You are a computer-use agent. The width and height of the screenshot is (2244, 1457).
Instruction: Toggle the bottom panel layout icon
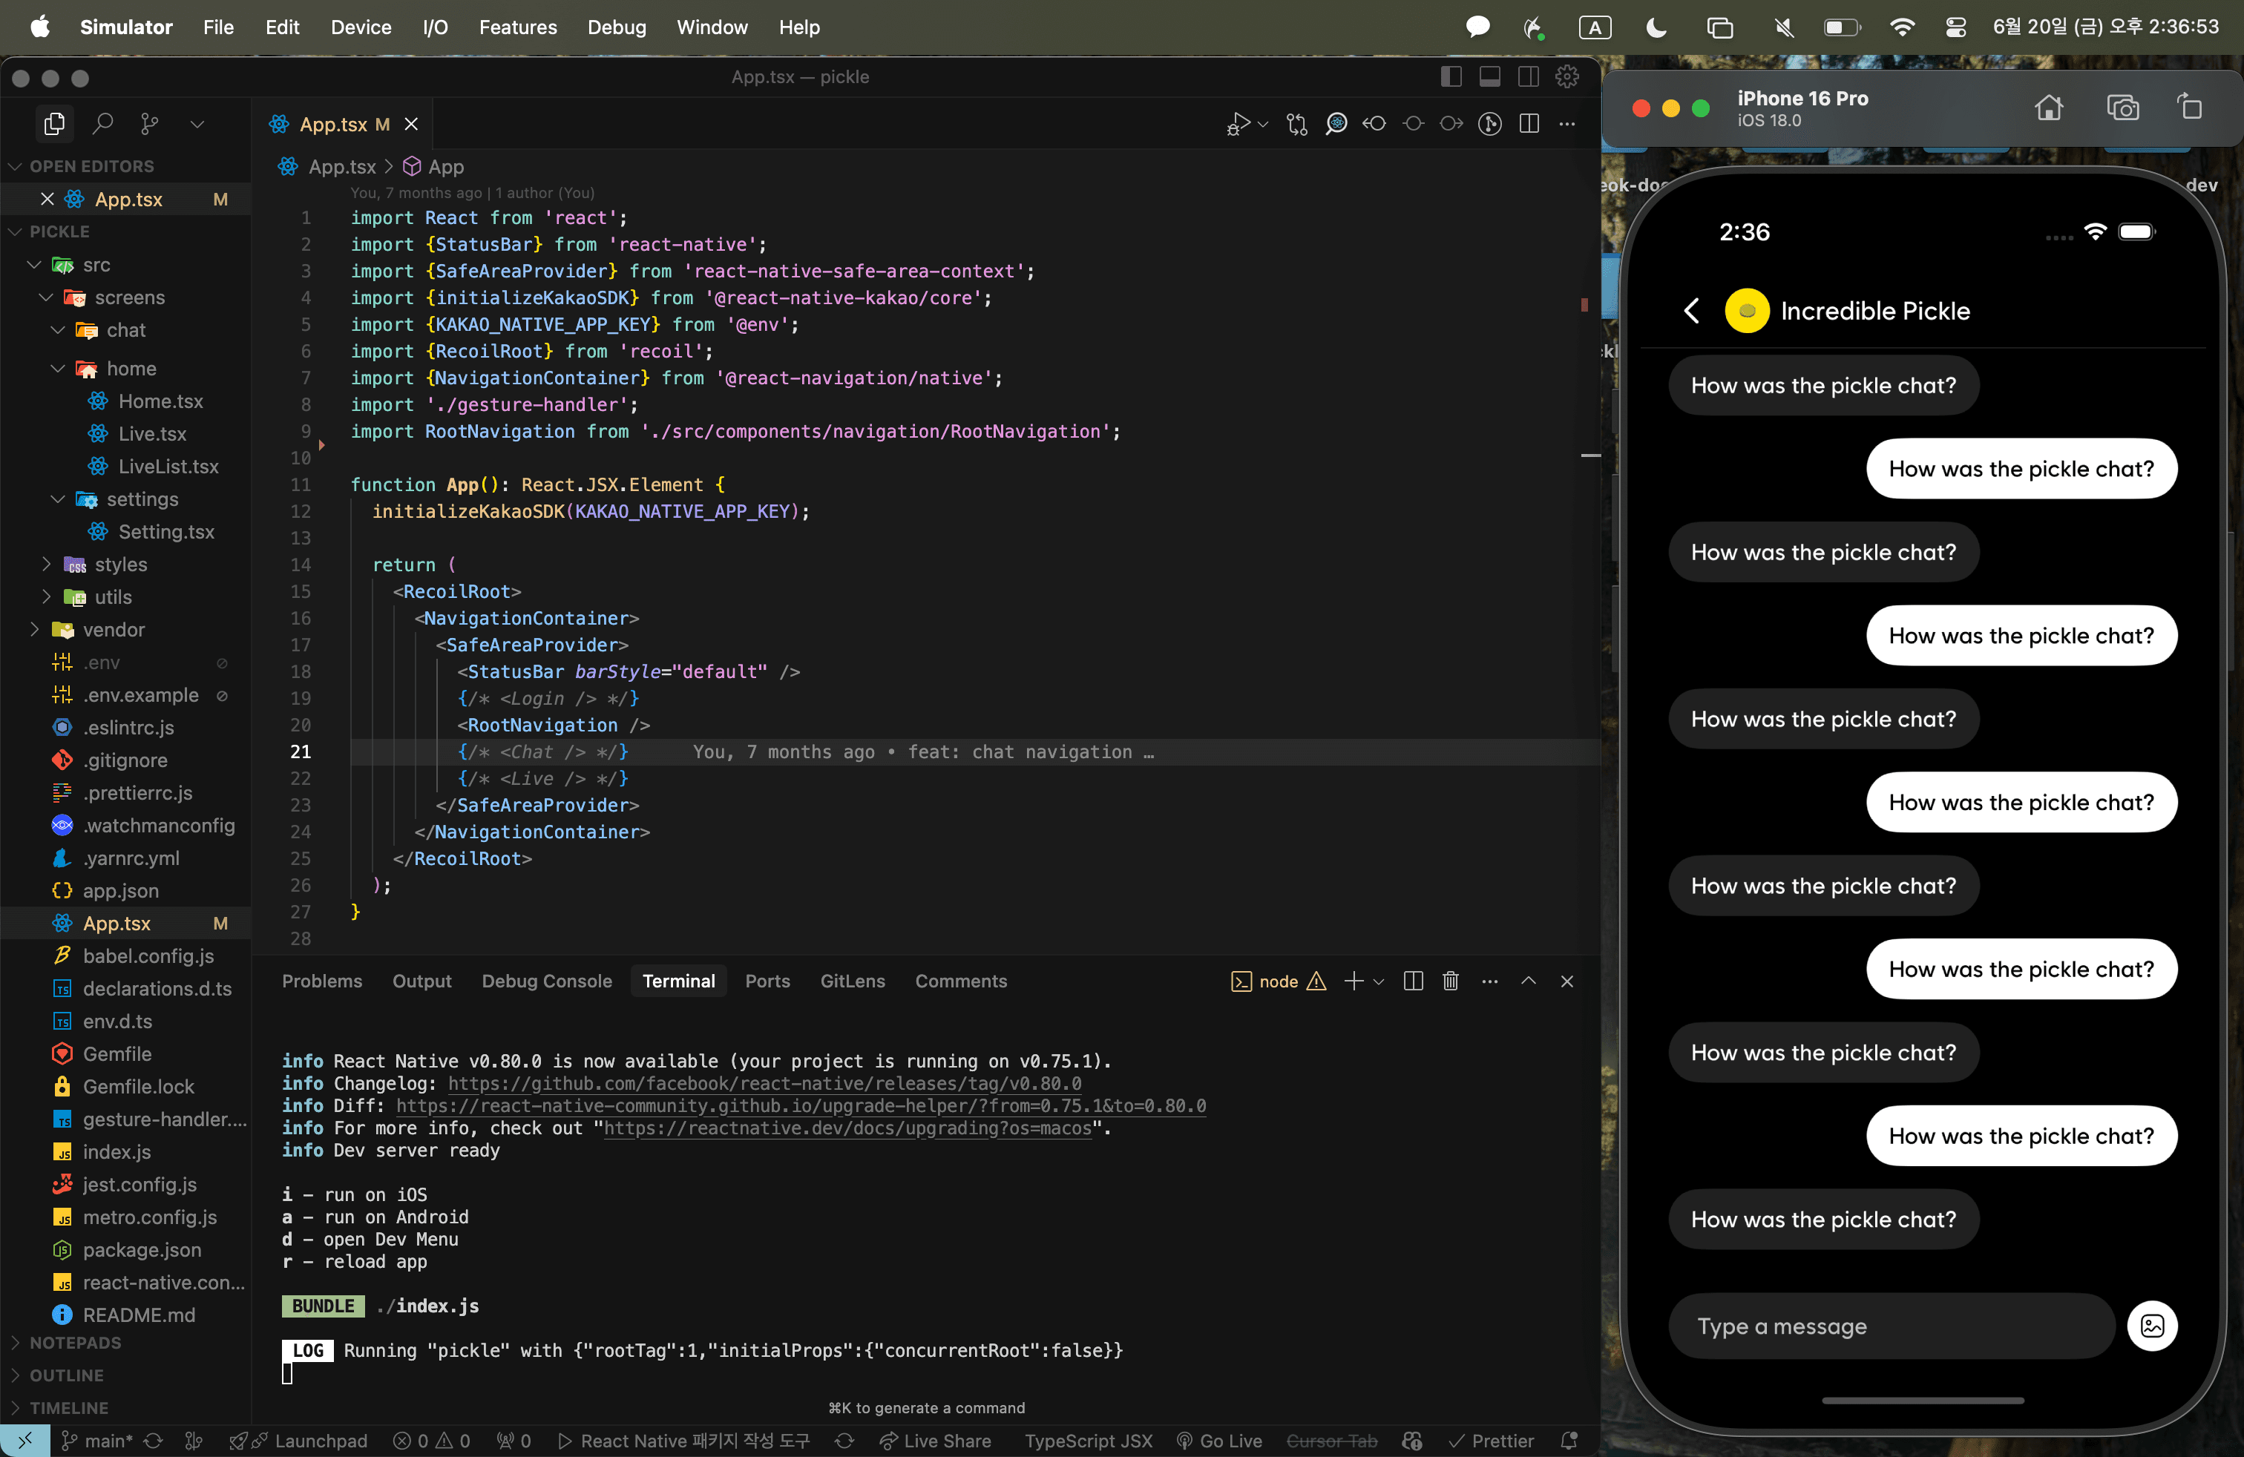[x=1490, y=77]
